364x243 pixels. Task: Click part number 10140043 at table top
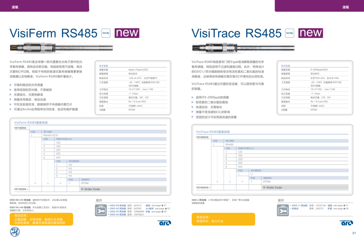(x=202, y=137)
